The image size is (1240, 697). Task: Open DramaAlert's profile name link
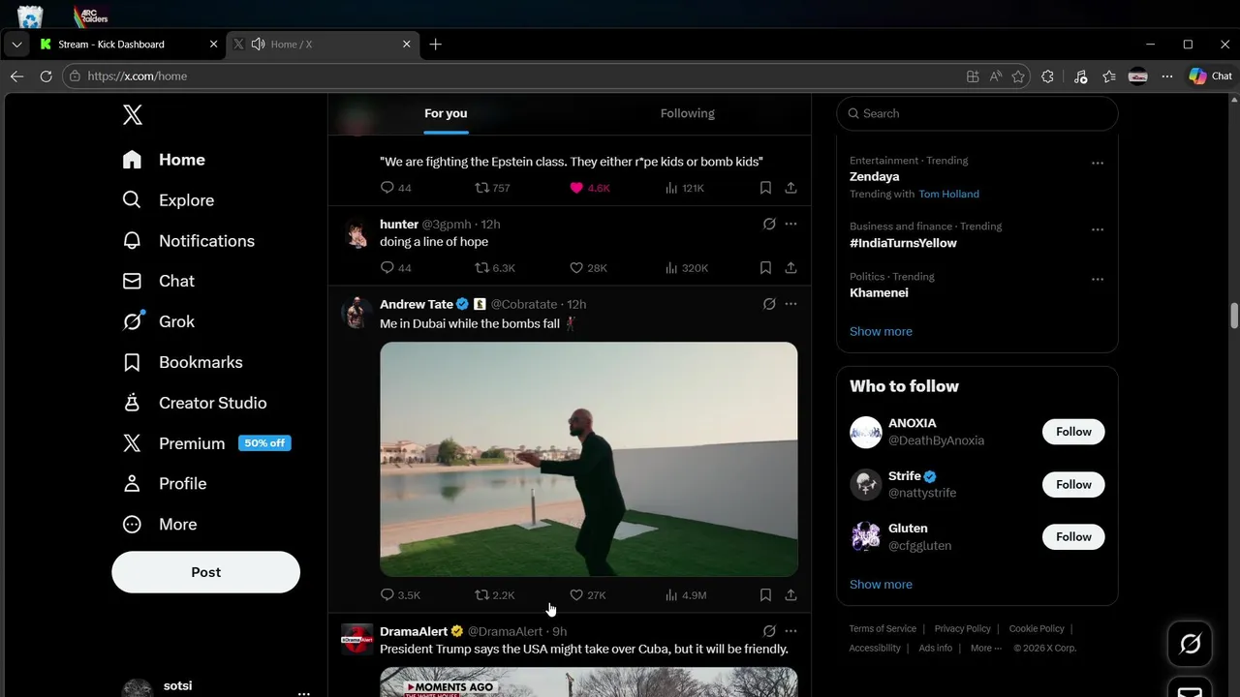click(414, 631)
